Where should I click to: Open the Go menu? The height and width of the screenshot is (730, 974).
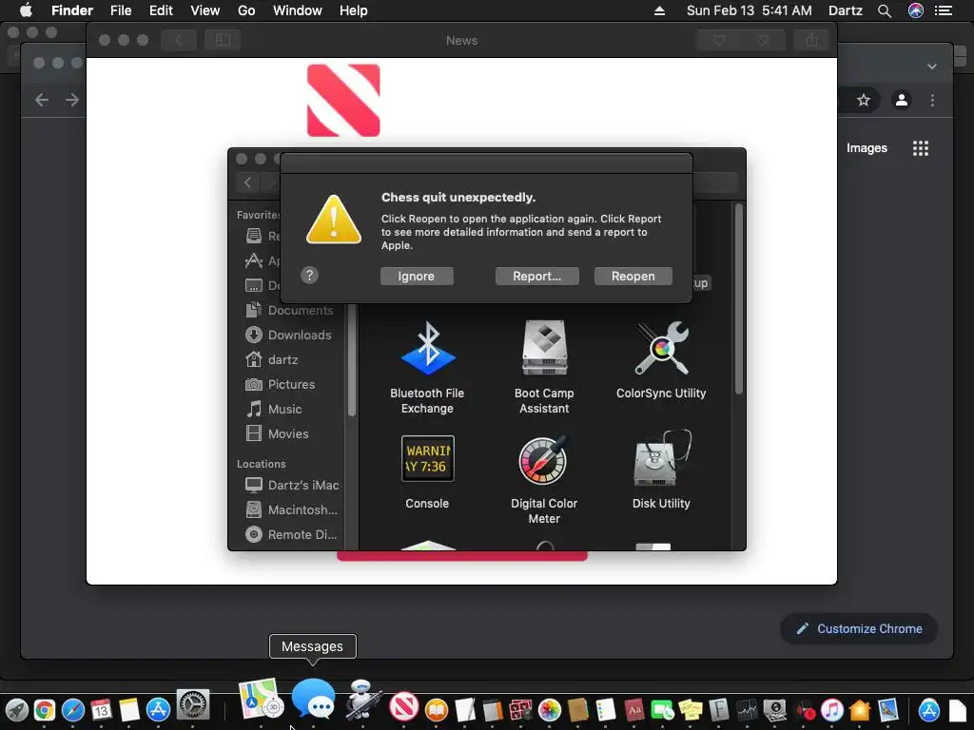(x=246, y=10)
